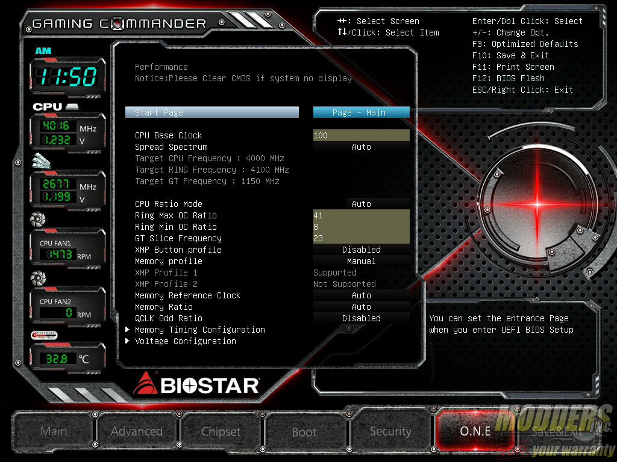Change CPU Ratio Mode Auto option
The width and height of the screenshot is (617, 462).
(362, 204)
